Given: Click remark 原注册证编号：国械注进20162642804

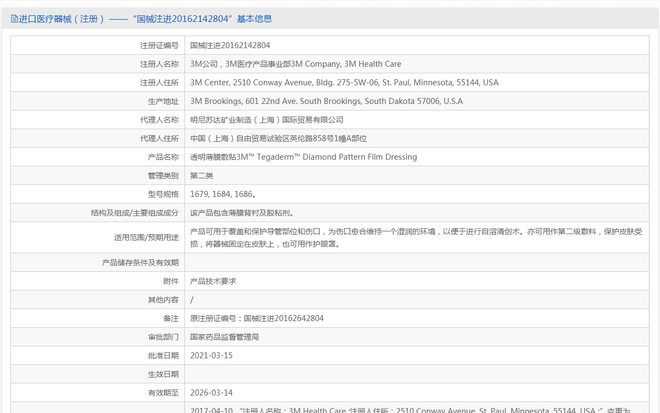Looking at the screenshot, I should pyautogui.click(x=257, y=318).
